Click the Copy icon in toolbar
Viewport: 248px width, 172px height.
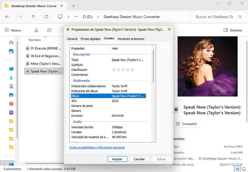[49, 30]
